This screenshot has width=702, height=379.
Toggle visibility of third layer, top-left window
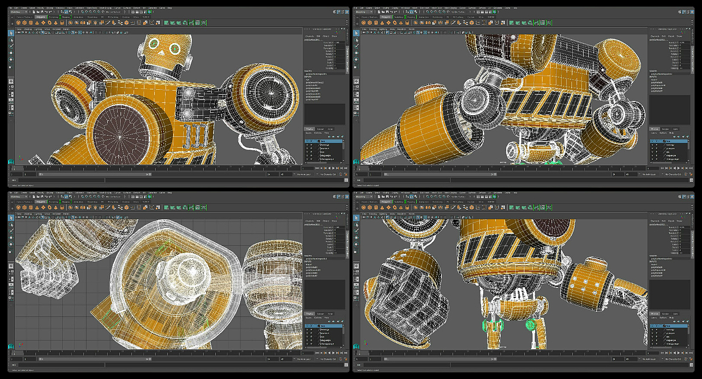[x=307, y=148]
